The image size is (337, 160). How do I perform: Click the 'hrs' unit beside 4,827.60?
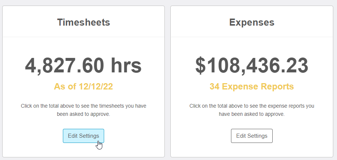(x=126, y=65)
